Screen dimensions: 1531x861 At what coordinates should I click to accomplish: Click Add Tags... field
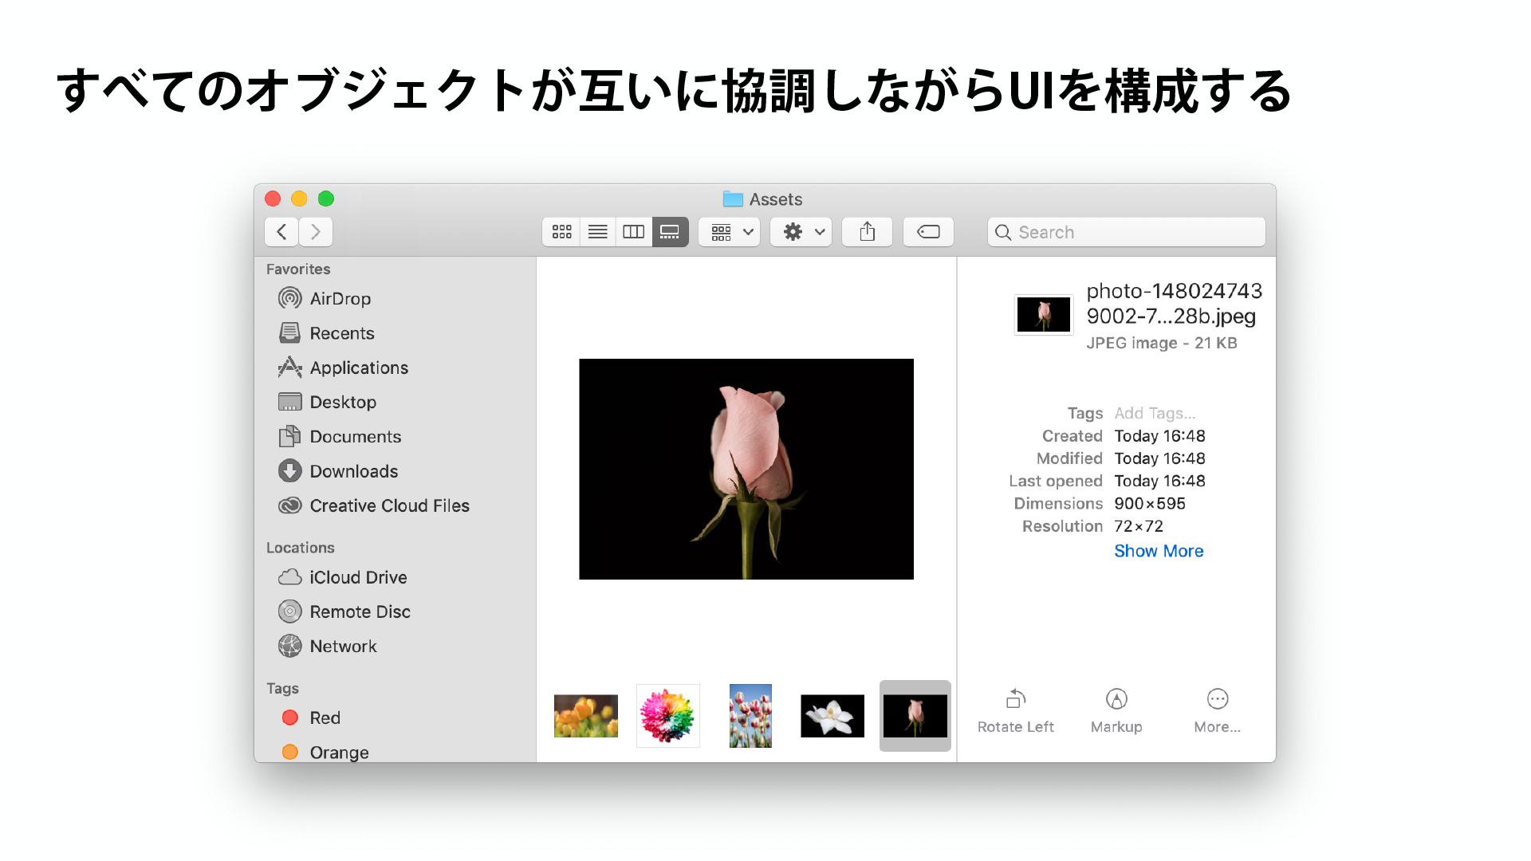1154,413
